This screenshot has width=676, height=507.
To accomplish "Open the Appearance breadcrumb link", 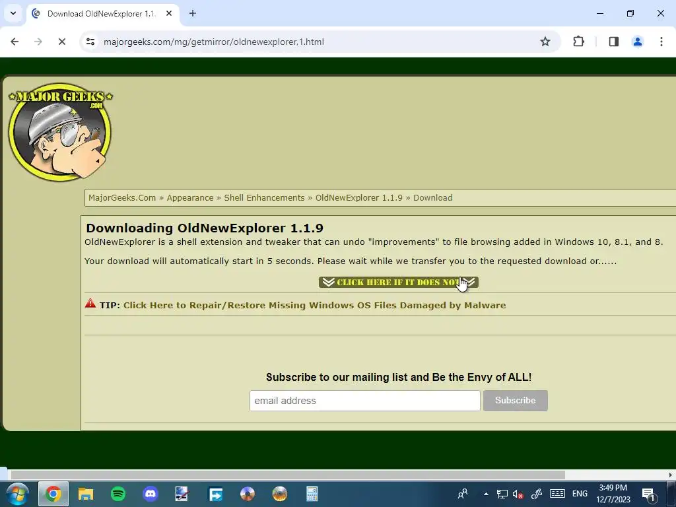I will click(x=190, y=198).
